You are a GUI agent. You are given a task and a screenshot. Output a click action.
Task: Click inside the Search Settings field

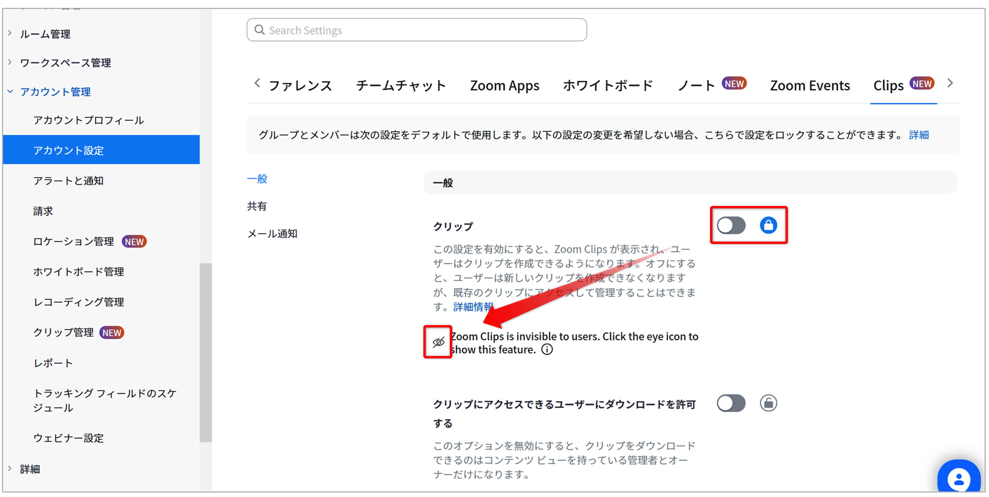422,30
